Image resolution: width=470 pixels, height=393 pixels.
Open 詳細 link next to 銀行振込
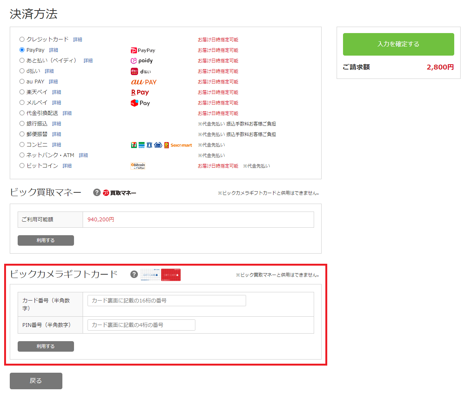coord(57,124)
